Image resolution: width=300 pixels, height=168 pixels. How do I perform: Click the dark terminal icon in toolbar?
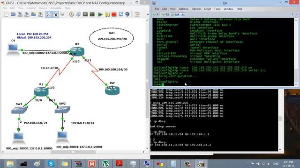click(x=92, y=14)
